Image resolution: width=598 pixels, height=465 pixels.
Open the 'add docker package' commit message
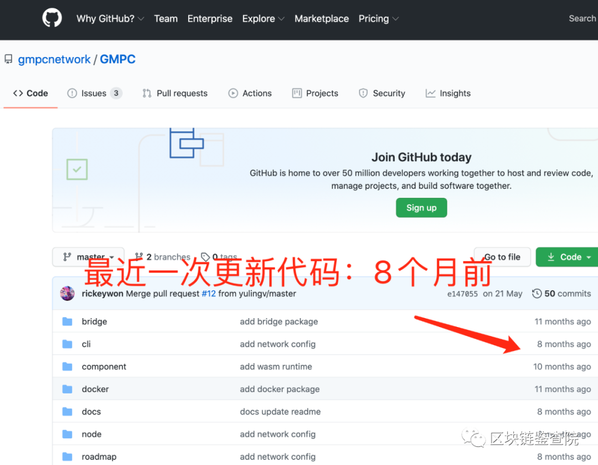tap(280, 389)
